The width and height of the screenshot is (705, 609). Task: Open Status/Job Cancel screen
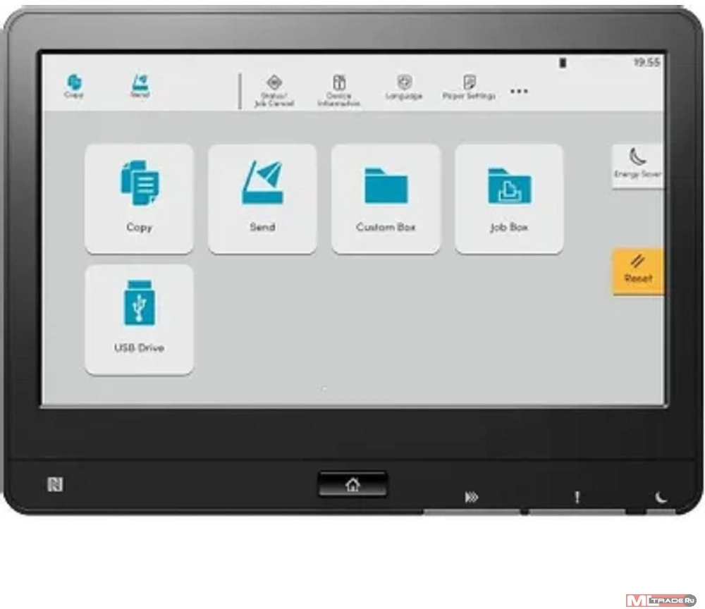coord(274,91)
